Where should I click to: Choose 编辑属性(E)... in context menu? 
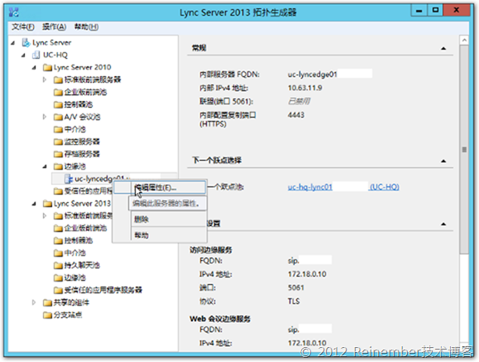tap(160, 187)
